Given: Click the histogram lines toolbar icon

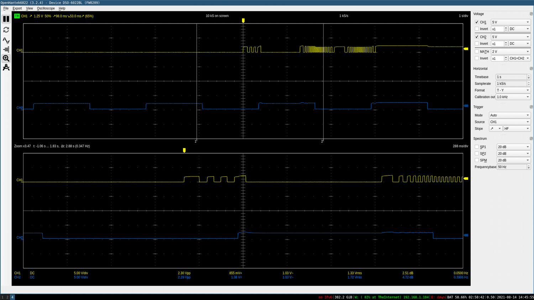Looking at the screenshot, I should coord(6,49).
